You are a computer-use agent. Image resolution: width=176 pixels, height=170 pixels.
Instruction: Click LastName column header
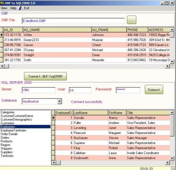click(x=90, y=113)
